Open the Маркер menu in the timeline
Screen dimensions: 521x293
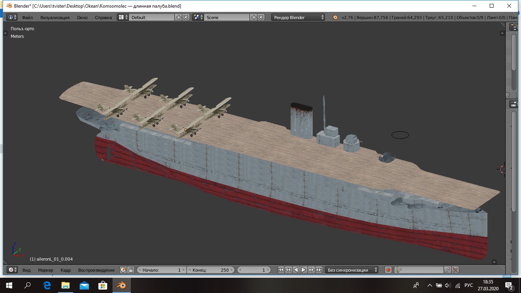46,270
